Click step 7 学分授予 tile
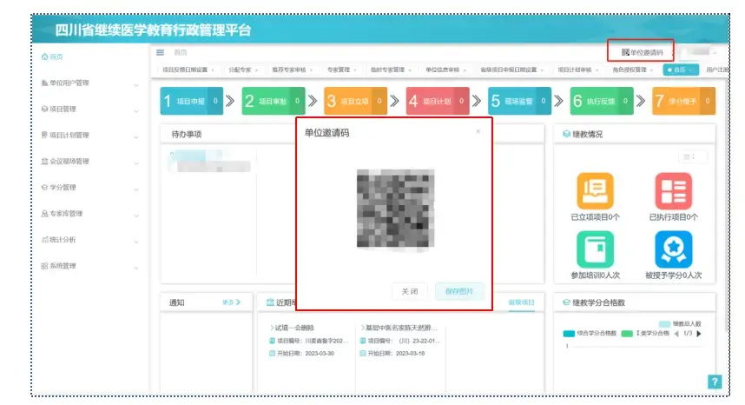This screenshot has height=405, width=745. coord(683,101)
